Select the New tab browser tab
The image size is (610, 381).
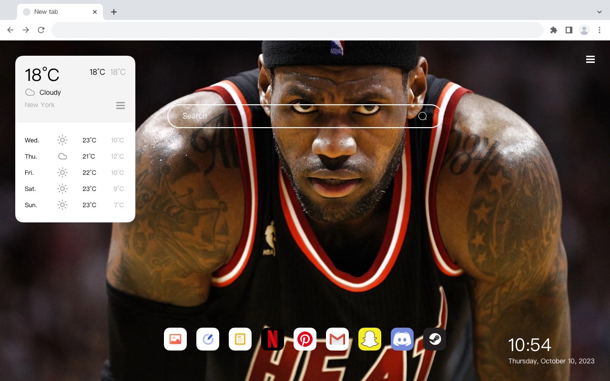[x=60, y=12]
